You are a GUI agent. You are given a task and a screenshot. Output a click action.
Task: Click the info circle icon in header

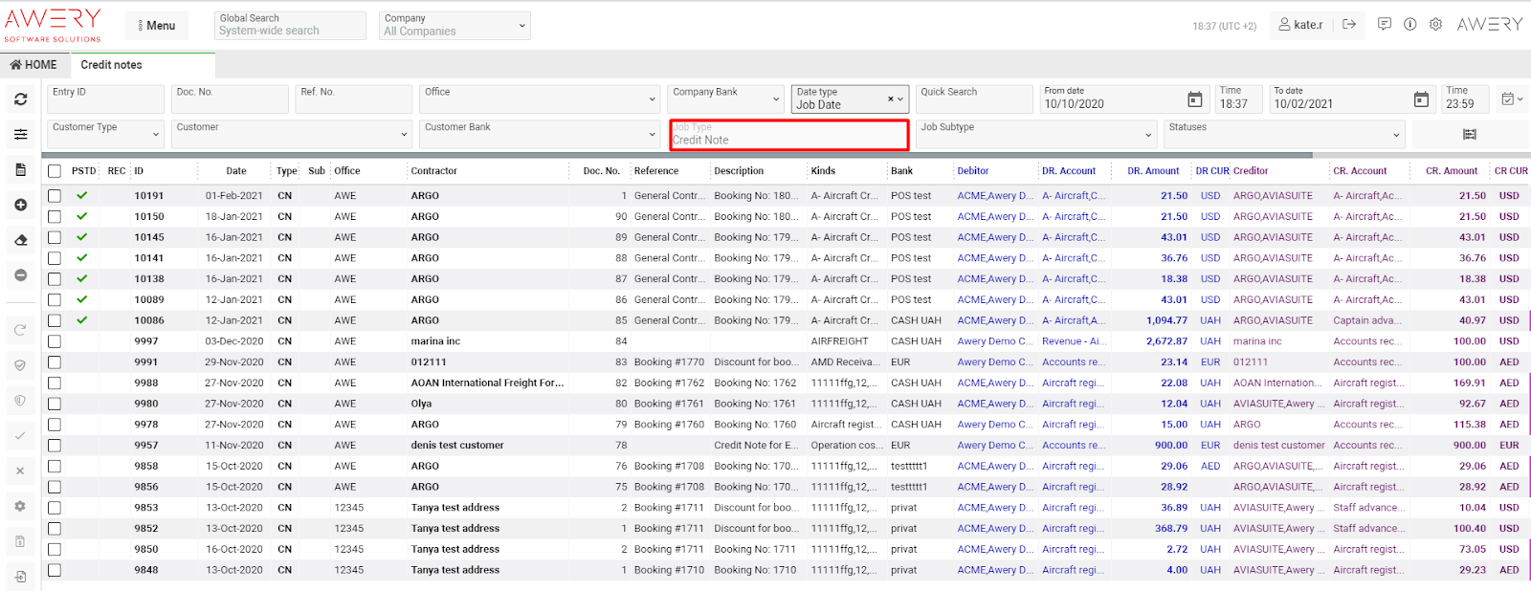[1409, 25]
